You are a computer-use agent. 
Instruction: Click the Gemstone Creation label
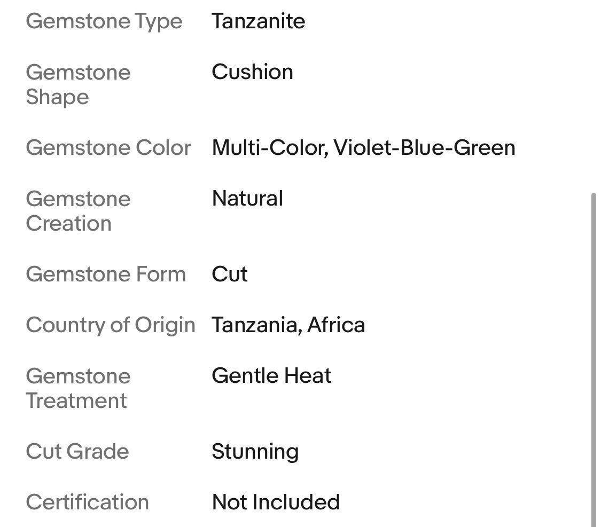[78, 211]
